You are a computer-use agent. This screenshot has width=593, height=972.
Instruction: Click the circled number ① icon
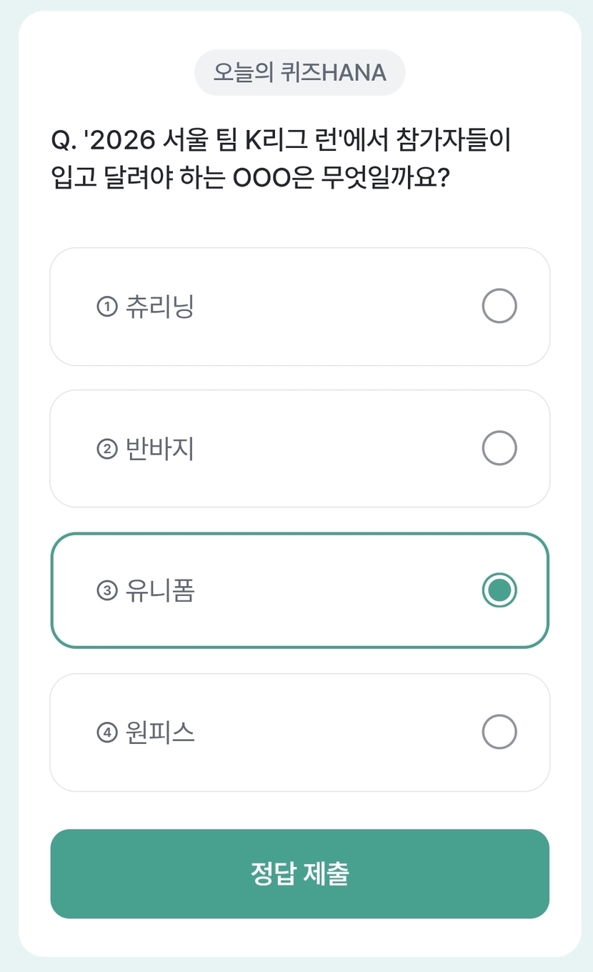pos(106,307)
